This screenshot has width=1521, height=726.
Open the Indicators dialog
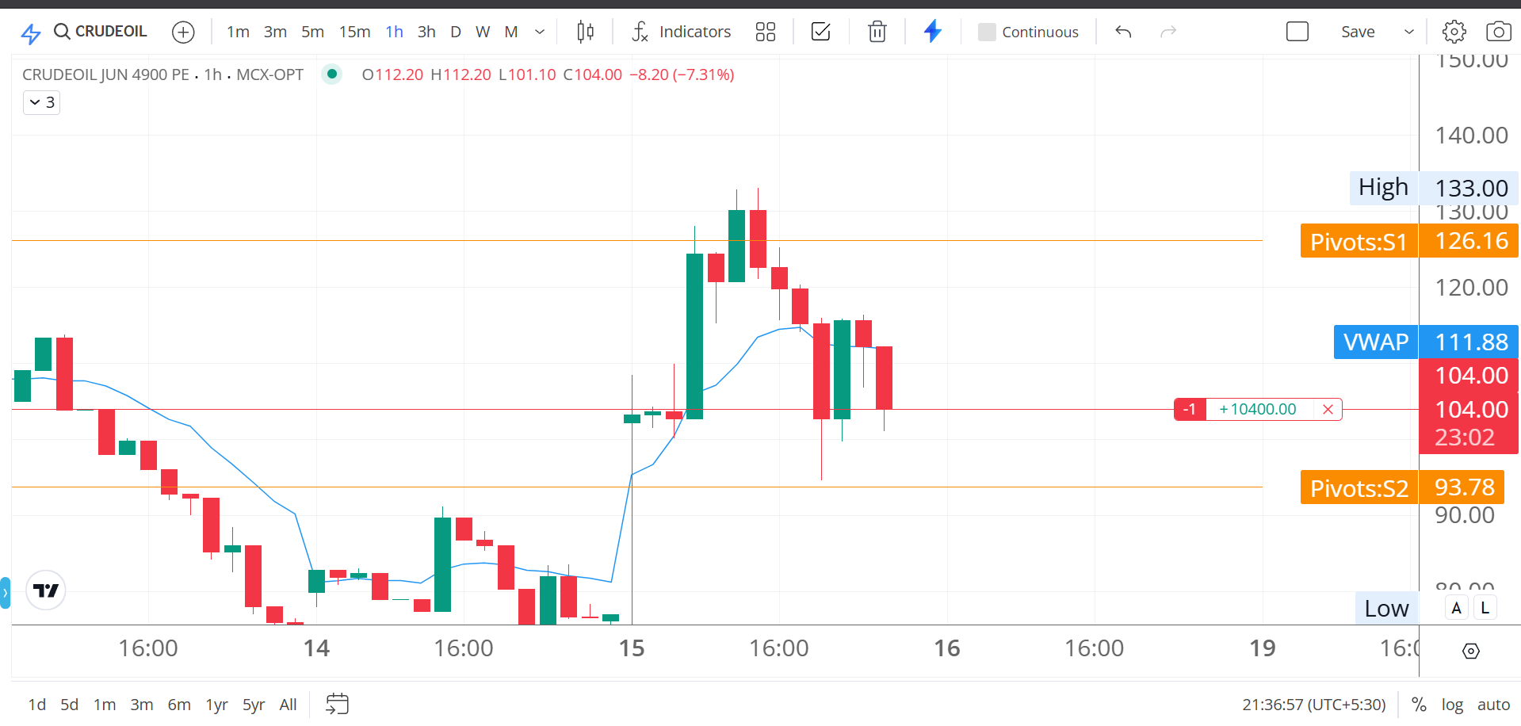pos(682,32)
